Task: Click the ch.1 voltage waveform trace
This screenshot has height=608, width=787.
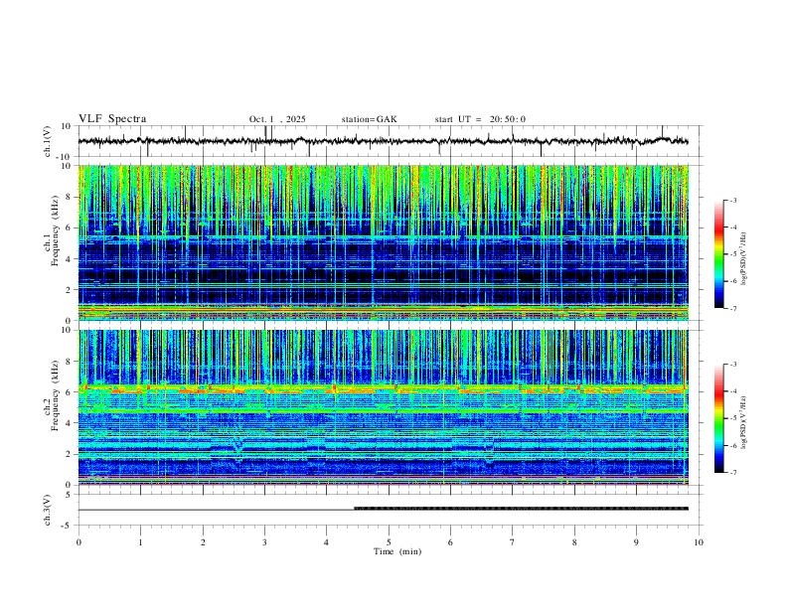Action: [383, 141]
